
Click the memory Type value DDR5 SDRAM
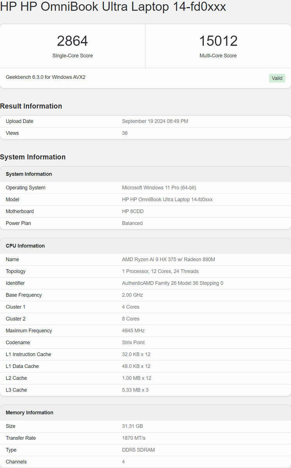(x=138, y=450)
